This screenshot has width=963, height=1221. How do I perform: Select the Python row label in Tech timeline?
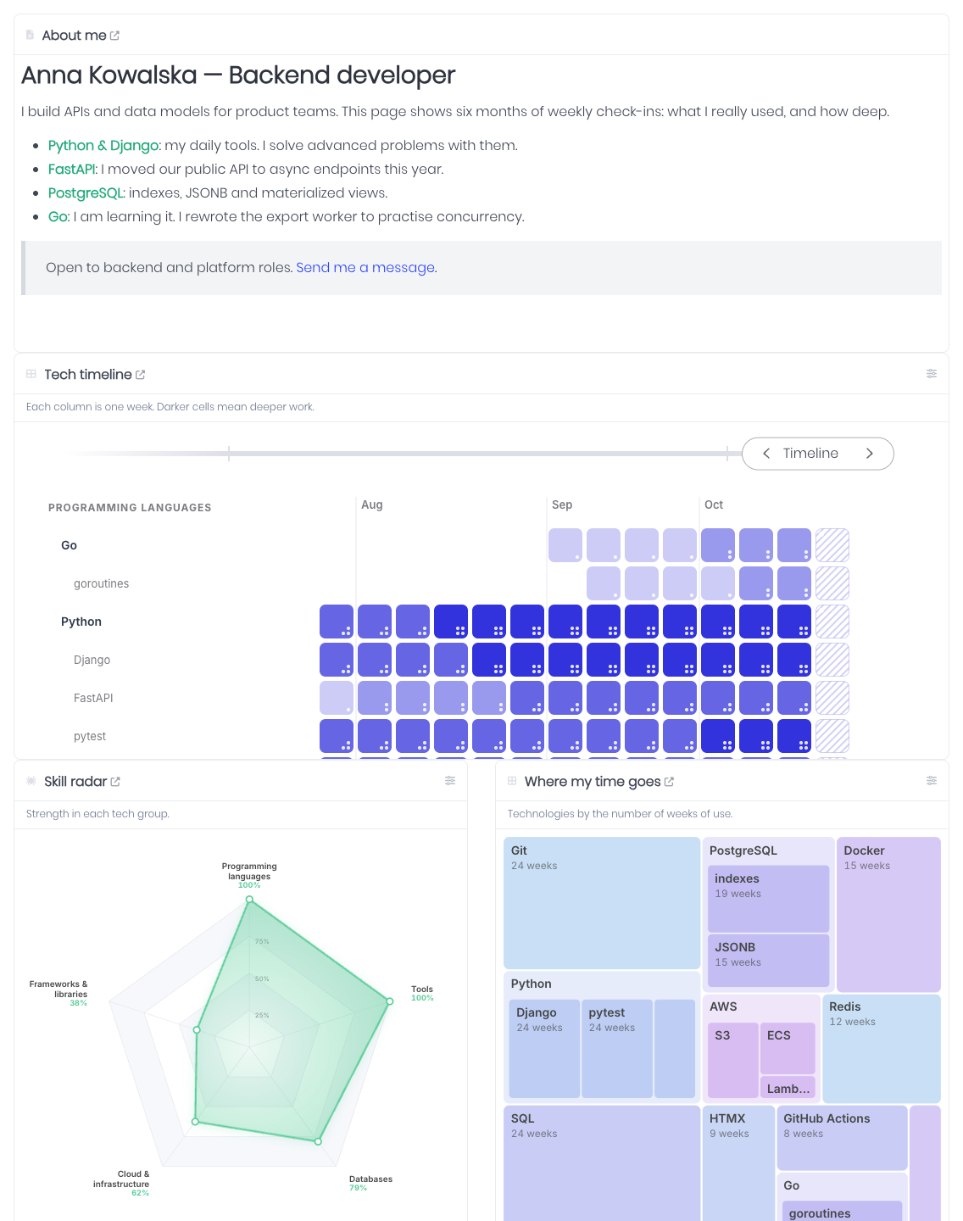coord(81,622)
